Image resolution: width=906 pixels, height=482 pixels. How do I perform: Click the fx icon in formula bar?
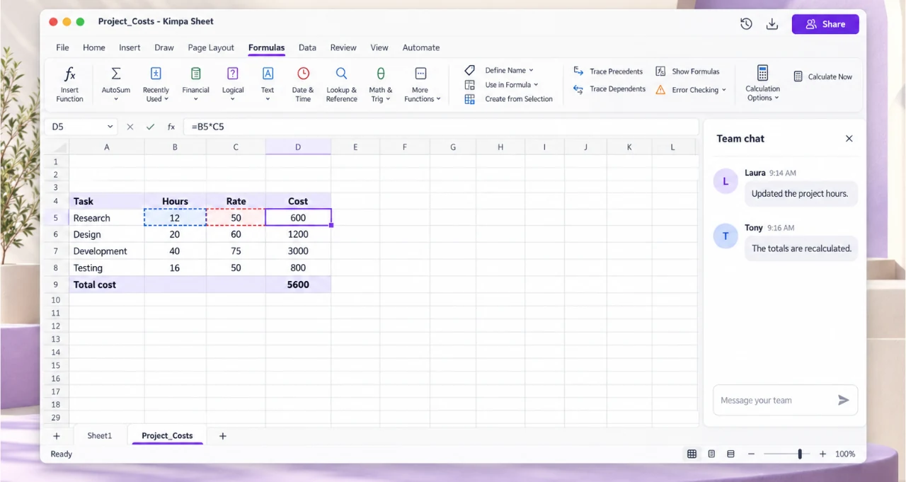click(171, 127)
